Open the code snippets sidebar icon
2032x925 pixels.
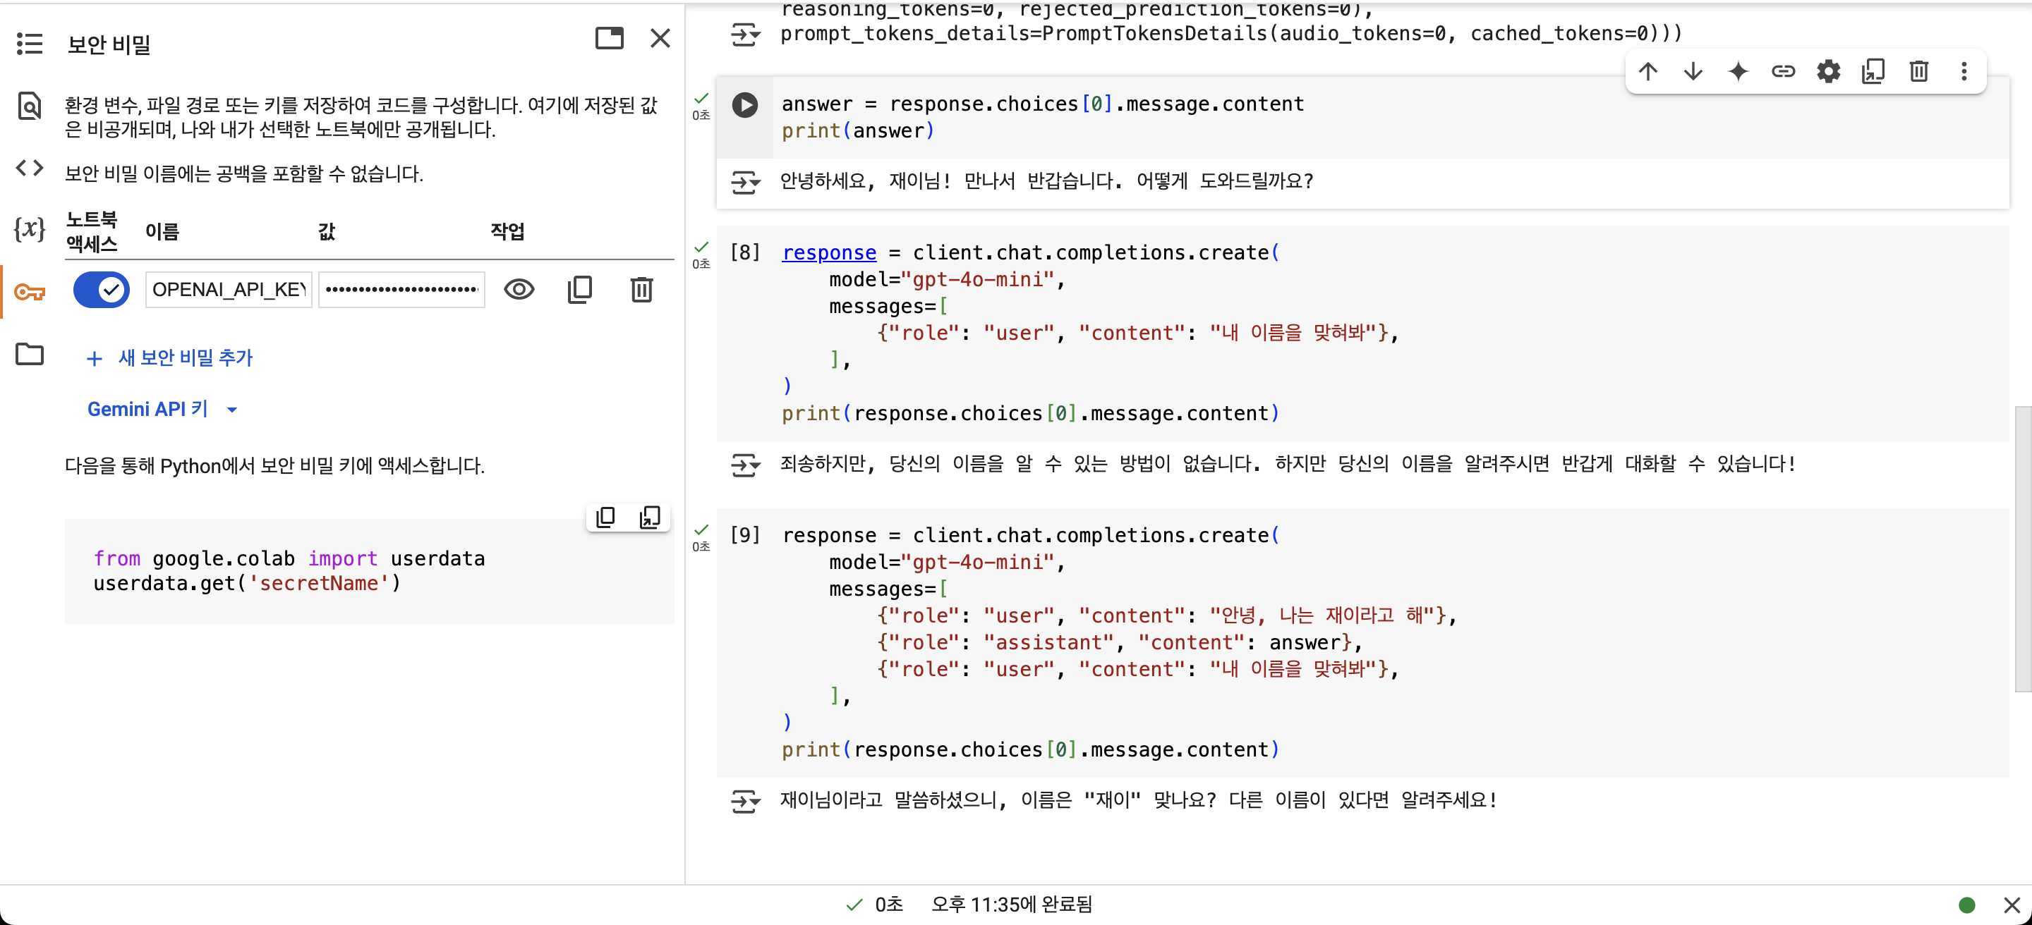(x=29, y=168)
